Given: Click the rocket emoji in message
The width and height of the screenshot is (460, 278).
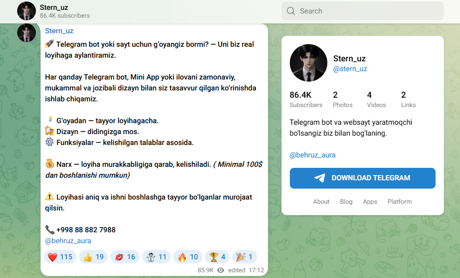Looking at the screenshot, I should click(x=49, y=44).
